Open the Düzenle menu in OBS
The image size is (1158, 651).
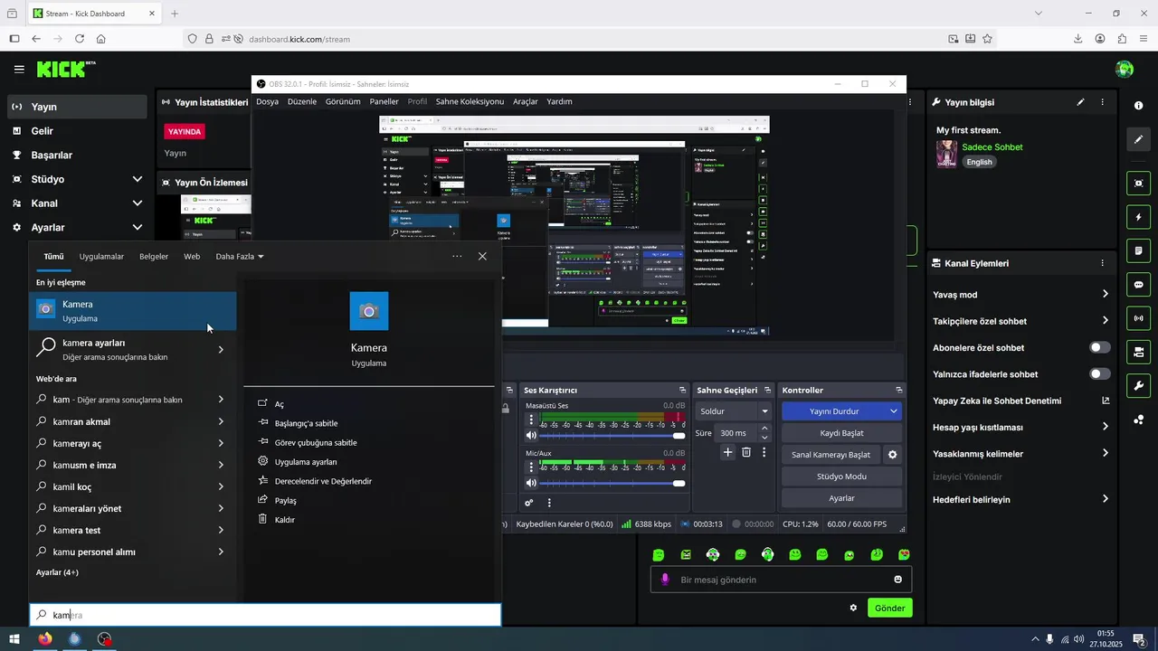click(302, 101)
